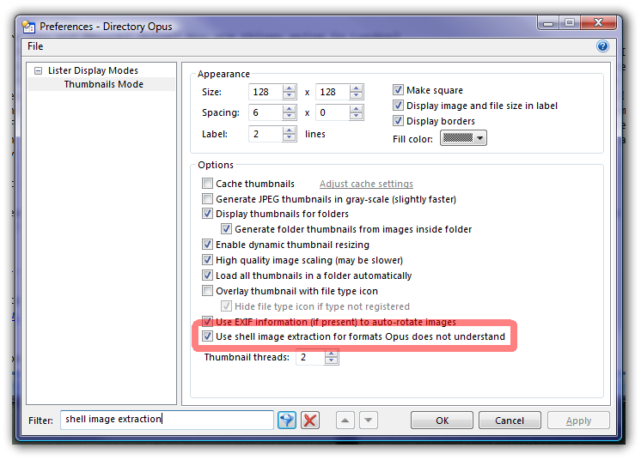This screenshot has width=641, height=460.
Task: Increase the thumbnail width size spinner
Action: pyautogui.click(x=290, y=88)
